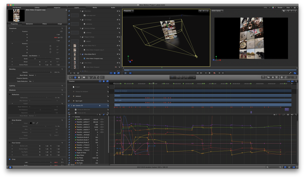Select the Rectangle Mask tool
Viewport: 305px width, 178px height.
102,77
